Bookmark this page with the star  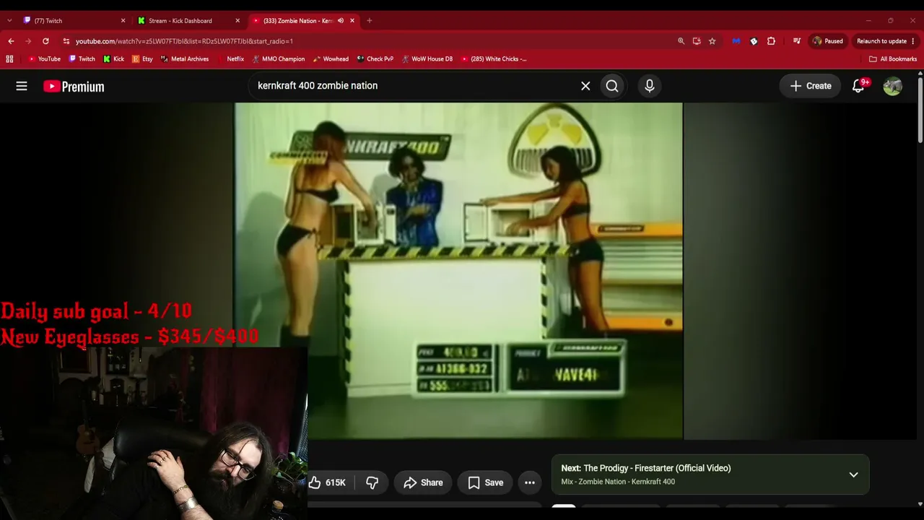[x=712, y=41]
